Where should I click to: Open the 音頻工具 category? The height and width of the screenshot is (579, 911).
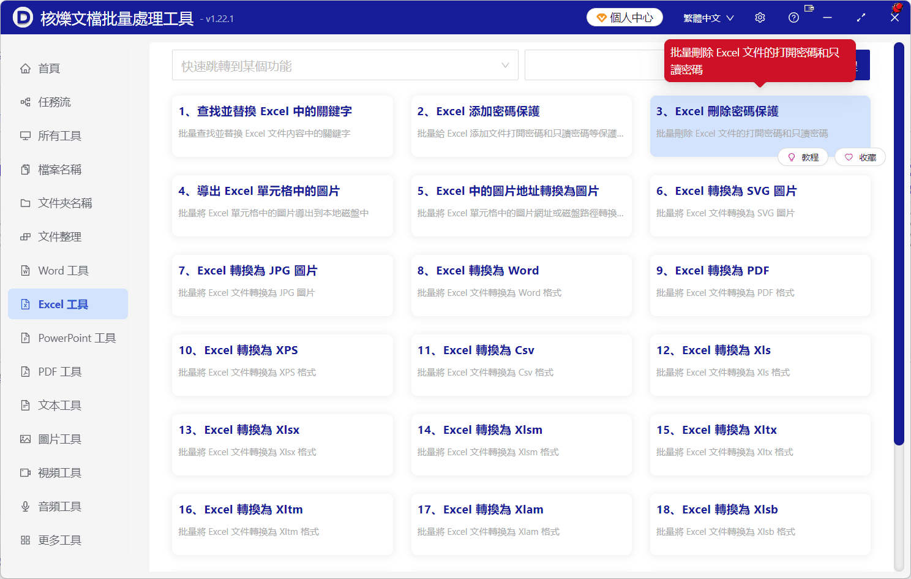(x=58, y=506)
